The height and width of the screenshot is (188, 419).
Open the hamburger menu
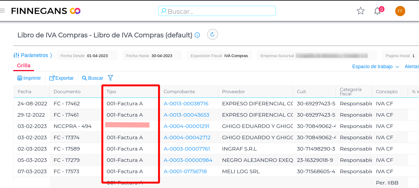(x=2, y=11)
